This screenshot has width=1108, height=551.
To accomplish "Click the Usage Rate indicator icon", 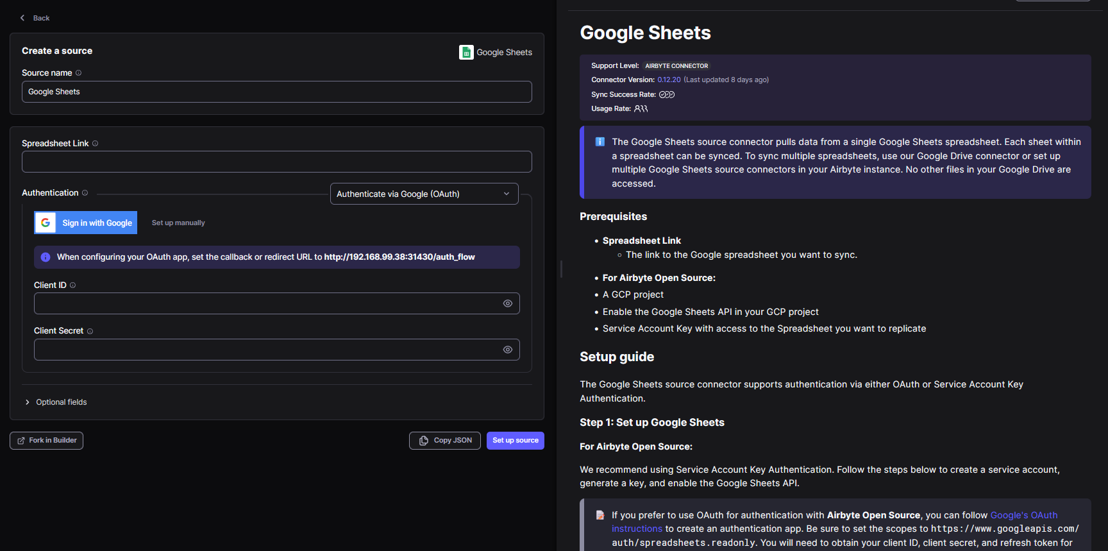I will tap(641, 109).
